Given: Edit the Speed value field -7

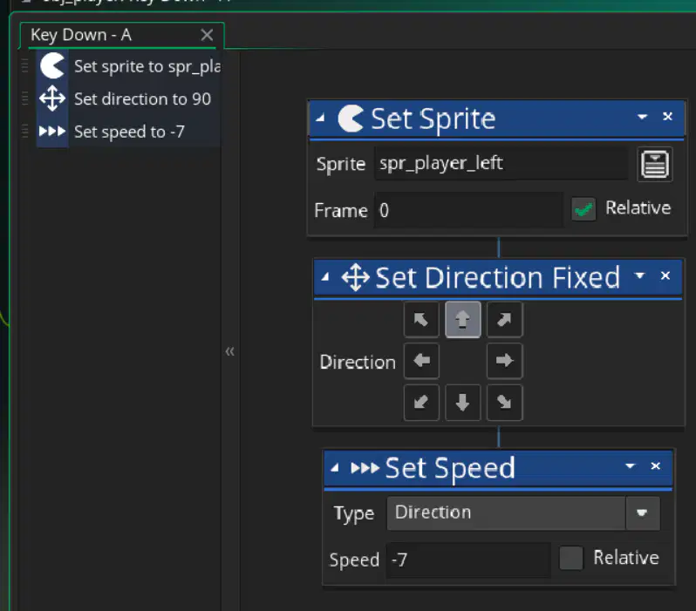Looking at the screenshot, I should pyautogui.click(x=468, y=560).
